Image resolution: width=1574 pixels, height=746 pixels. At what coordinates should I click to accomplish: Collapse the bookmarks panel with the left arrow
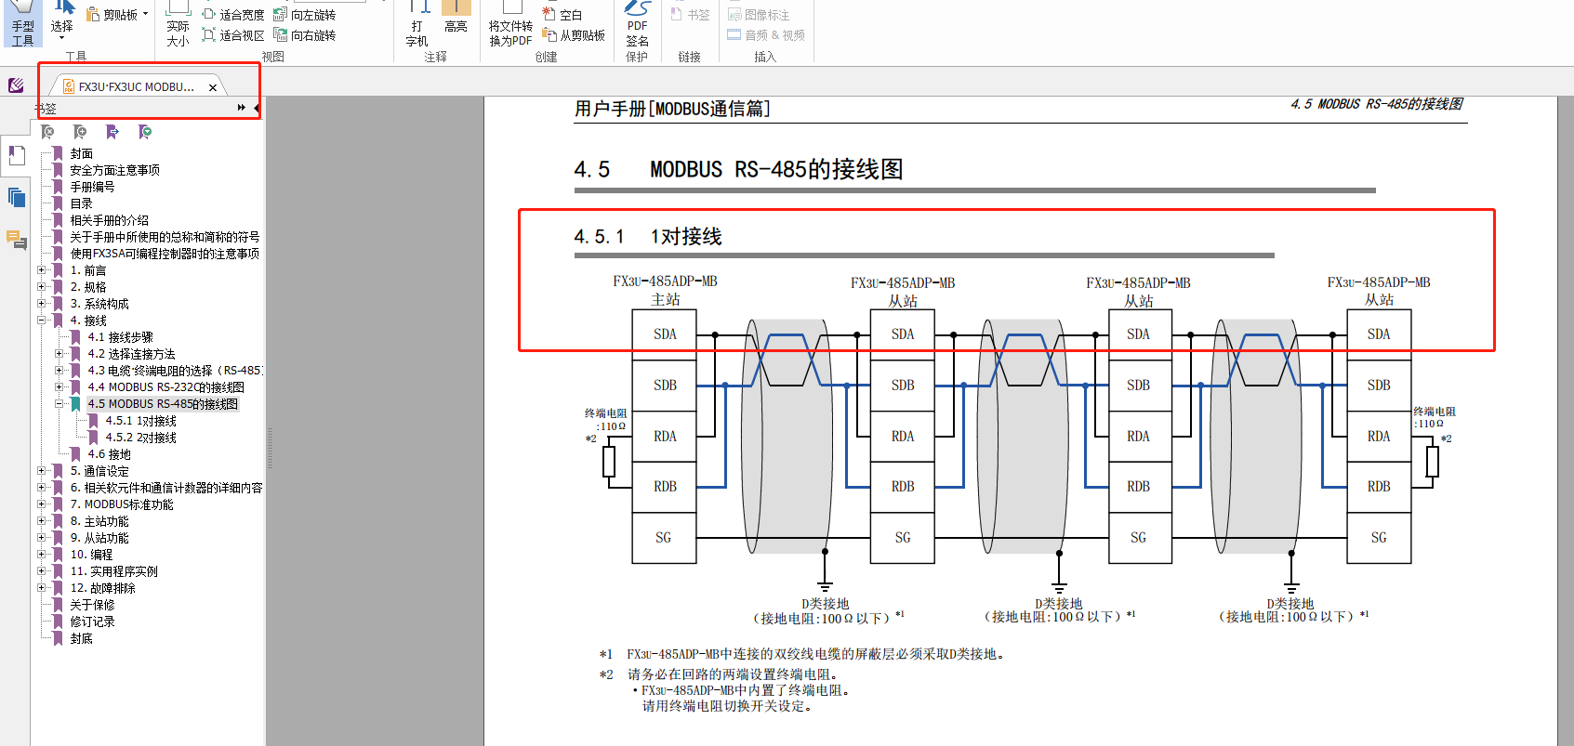click(257, 108)
